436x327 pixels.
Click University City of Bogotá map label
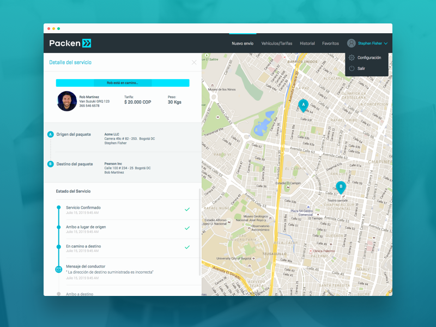coord(234,258)
